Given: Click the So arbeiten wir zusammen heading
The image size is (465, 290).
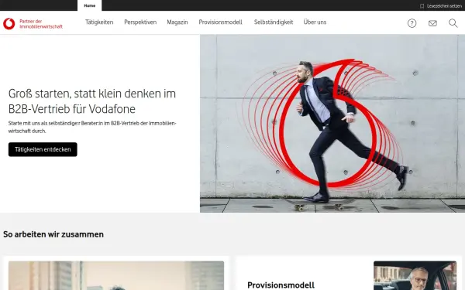Looking at the screenshot, I should coord(53,234).
